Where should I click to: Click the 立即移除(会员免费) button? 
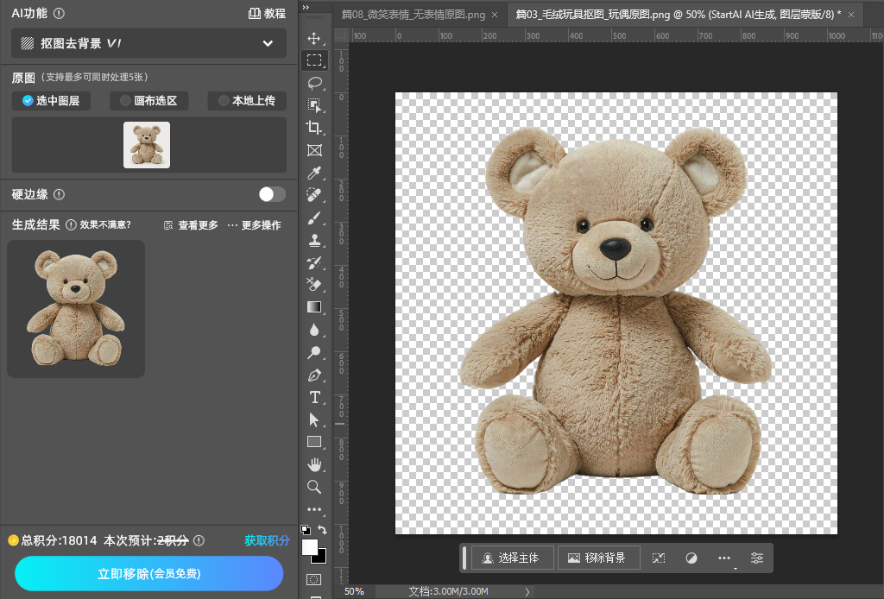[148, 574]
